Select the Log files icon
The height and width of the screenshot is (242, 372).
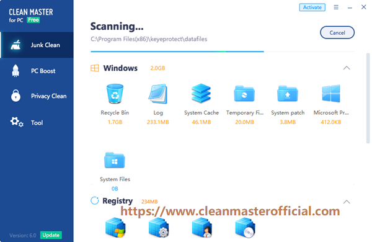tap(158, 94)
